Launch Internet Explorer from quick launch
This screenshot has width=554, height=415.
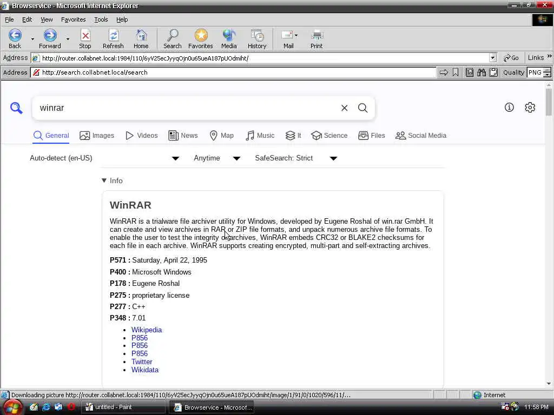(47, 407)
